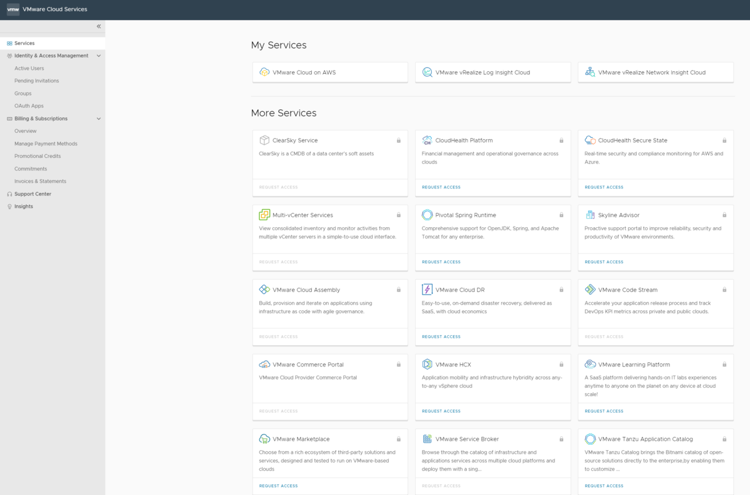
Task: Click the VMware Code Stream icon
Action: [x=590, y=290]
